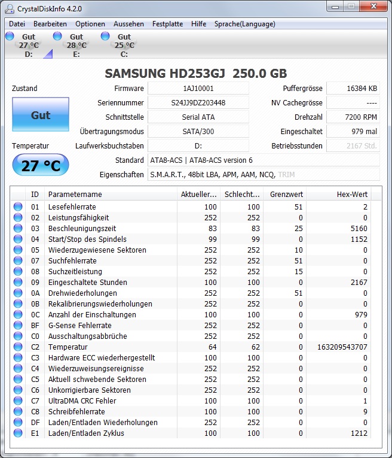This screenshot has width=392, height=458.
Task: Click the Aktueller... column header
Action: (199, 194)
